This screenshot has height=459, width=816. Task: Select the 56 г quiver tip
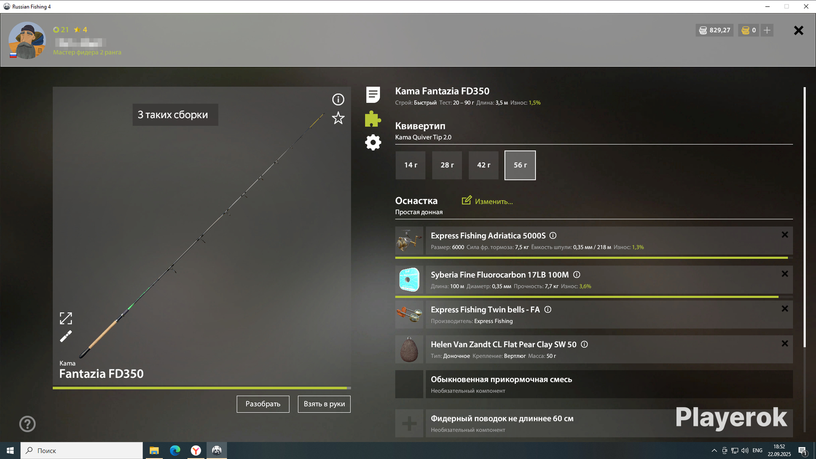point(520,165)
